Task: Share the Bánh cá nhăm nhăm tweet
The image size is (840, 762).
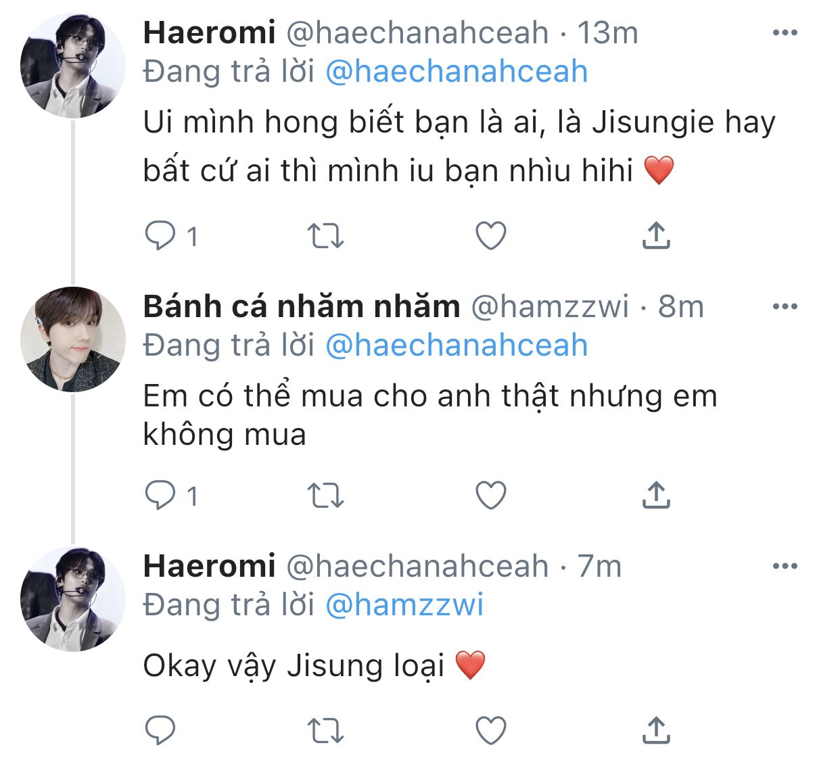Action: (x=655, y=495)
